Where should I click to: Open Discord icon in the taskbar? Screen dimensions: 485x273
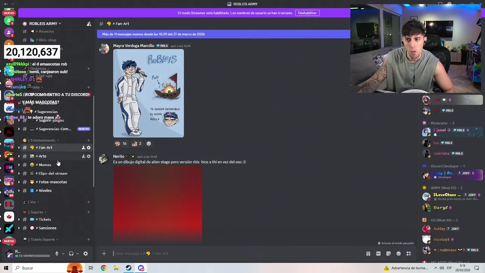tap(141, 268)
